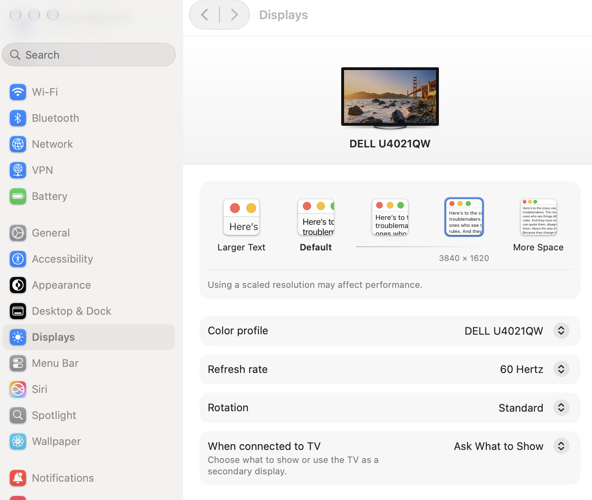Image resolution: width=592 pixels, height=500 pixels.
Task: Open VPN settings pane
Action: pos(89,170)
